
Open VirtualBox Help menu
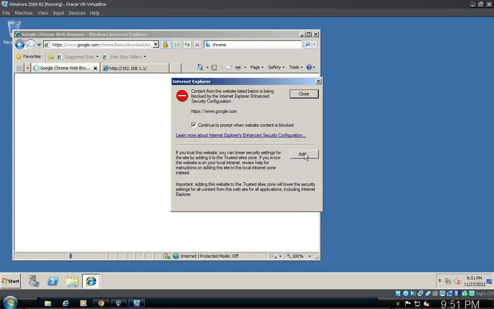(x=95, y=13)
